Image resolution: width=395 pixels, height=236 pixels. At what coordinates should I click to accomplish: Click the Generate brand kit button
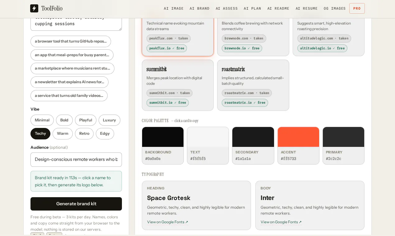(76, 204)
